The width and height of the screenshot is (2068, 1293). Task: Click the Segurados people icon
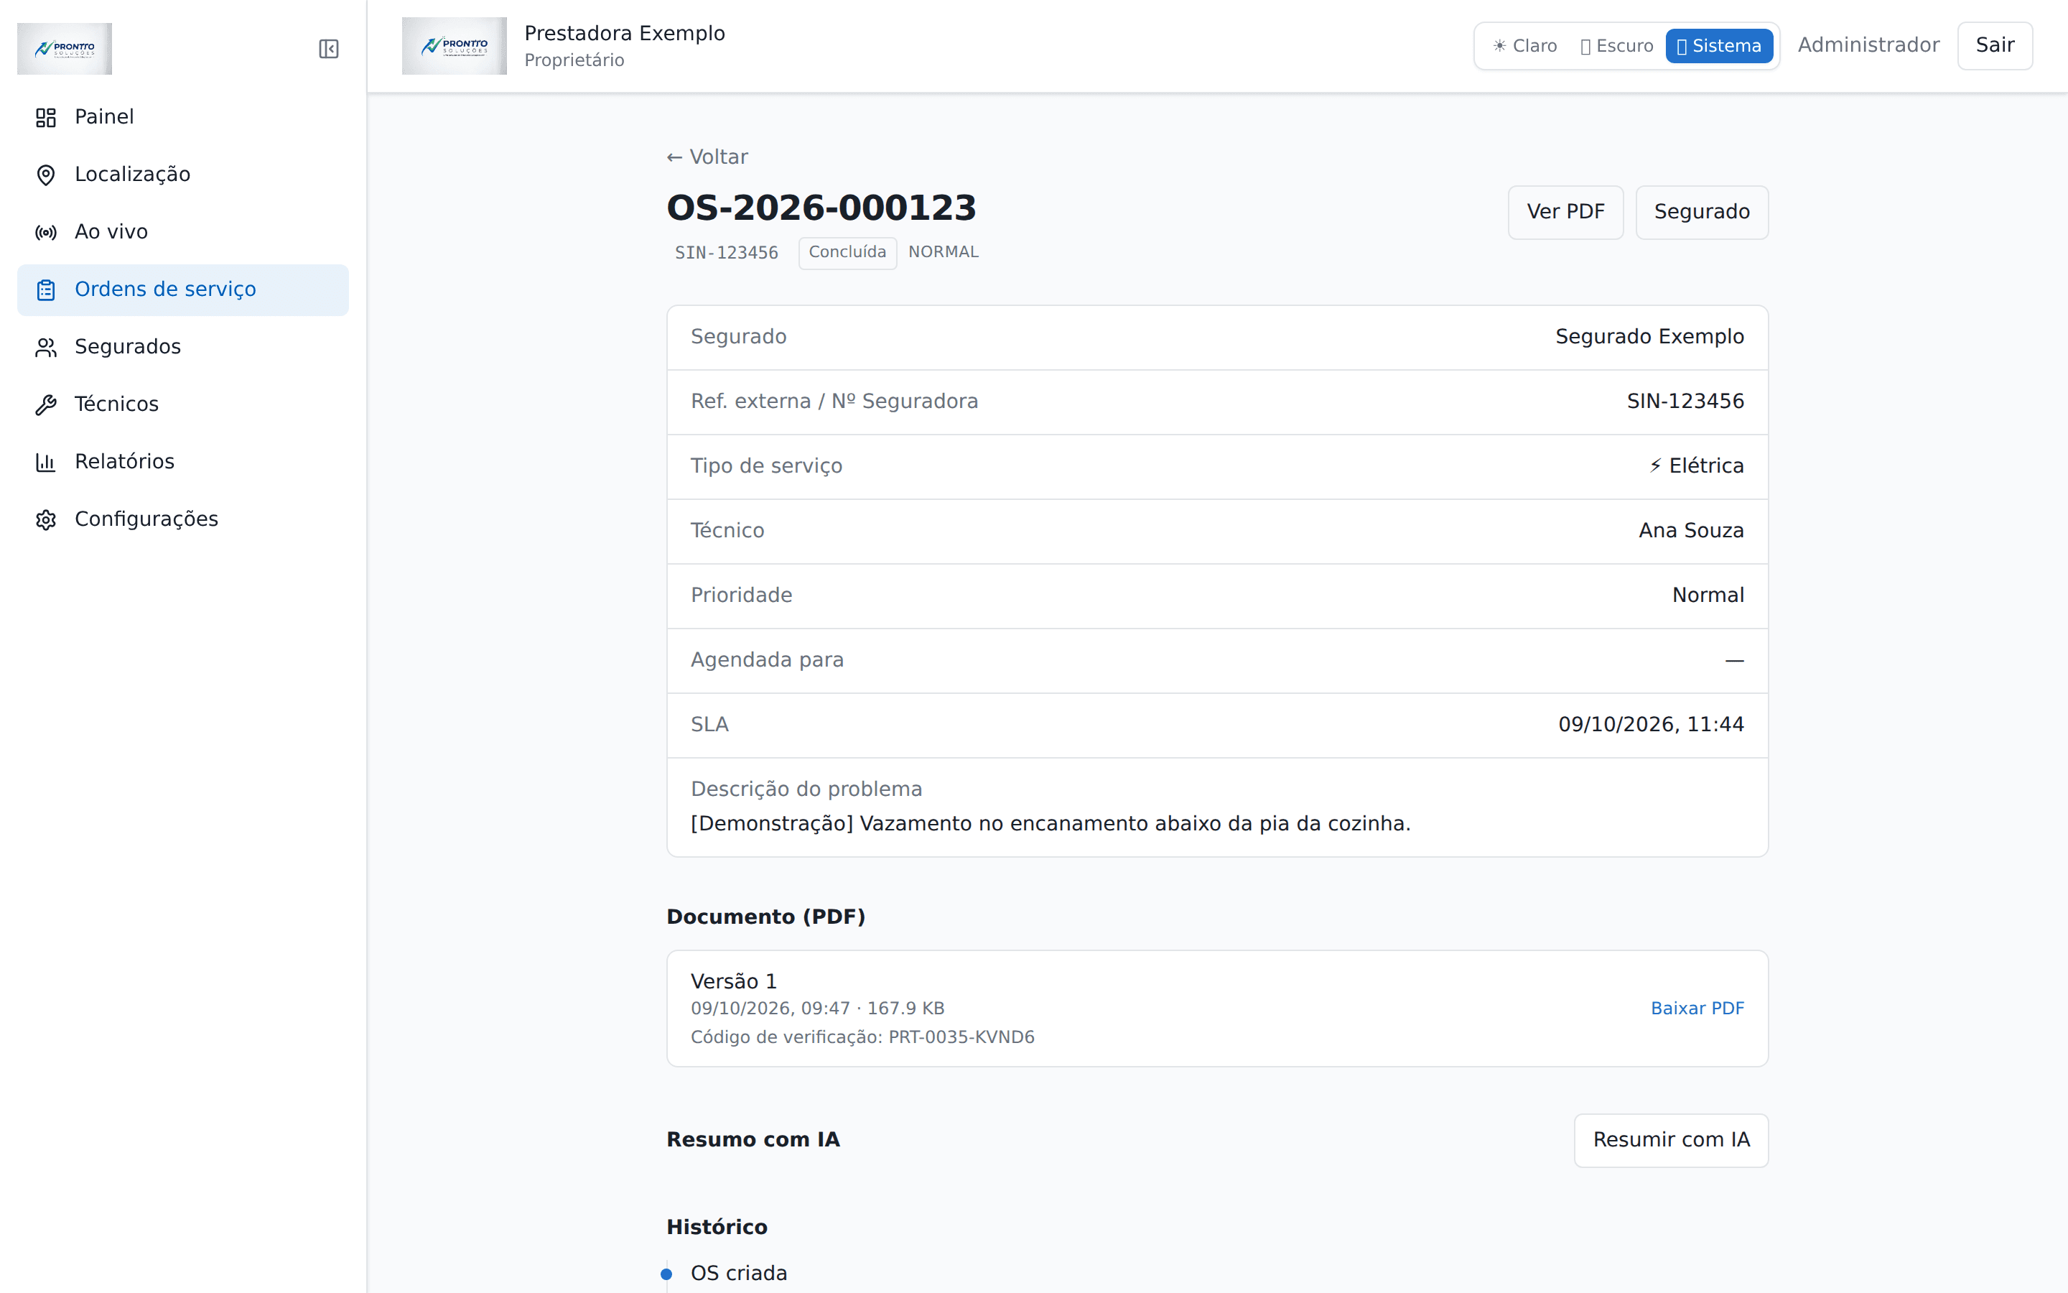(x=46, y=347)
